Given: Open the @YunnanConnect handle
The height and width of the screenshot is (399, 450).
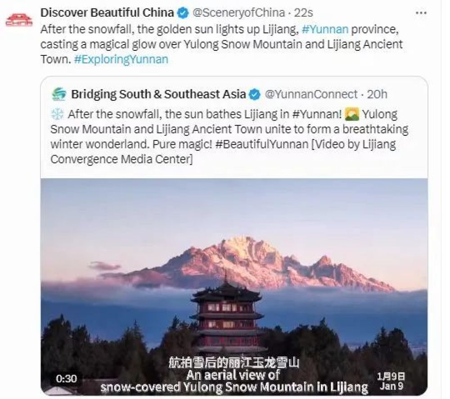Looking at the screenshot, I should point(311,94).
